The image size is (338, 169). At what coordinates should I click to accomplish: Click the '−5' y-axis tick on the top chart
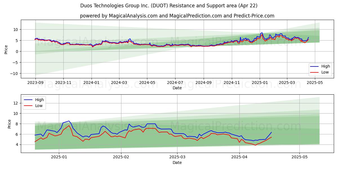click(x=15, y=63)
